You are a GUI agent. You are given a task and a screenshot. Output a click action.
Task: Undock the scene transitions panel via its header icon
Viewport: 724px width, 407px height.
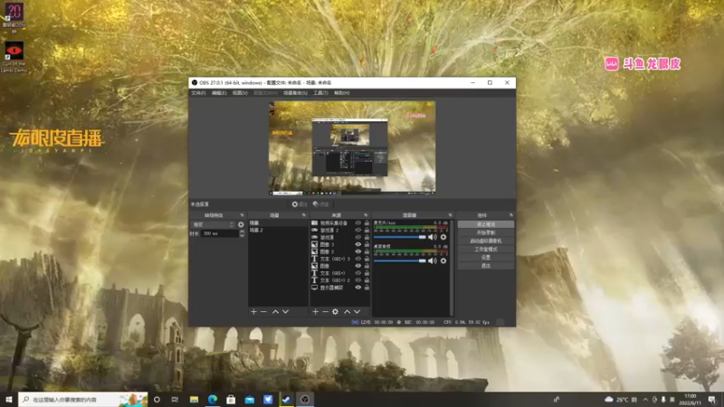(x=242, y=215)
